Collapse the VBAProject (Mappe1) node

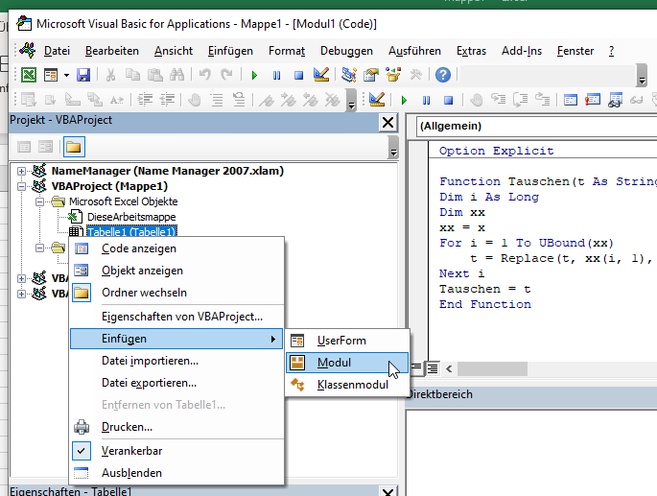point(21,186)
